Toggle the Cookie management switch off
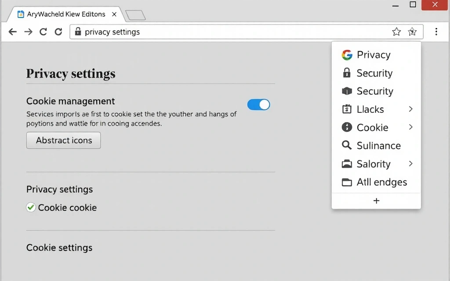This screenshot has width=450, height=281. [258, 104]
